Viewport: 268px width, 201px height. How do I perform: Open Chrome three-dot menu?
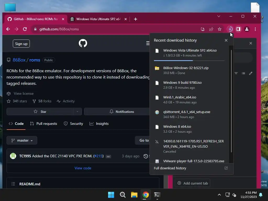point(255,29)
